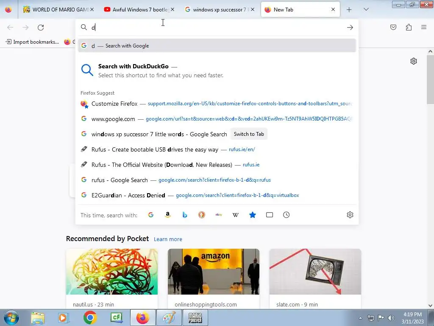Image resolution: width=434 pixels, height=326 pixels.
Task: Click the Go arrow in address bar
Action: [350, 28]
